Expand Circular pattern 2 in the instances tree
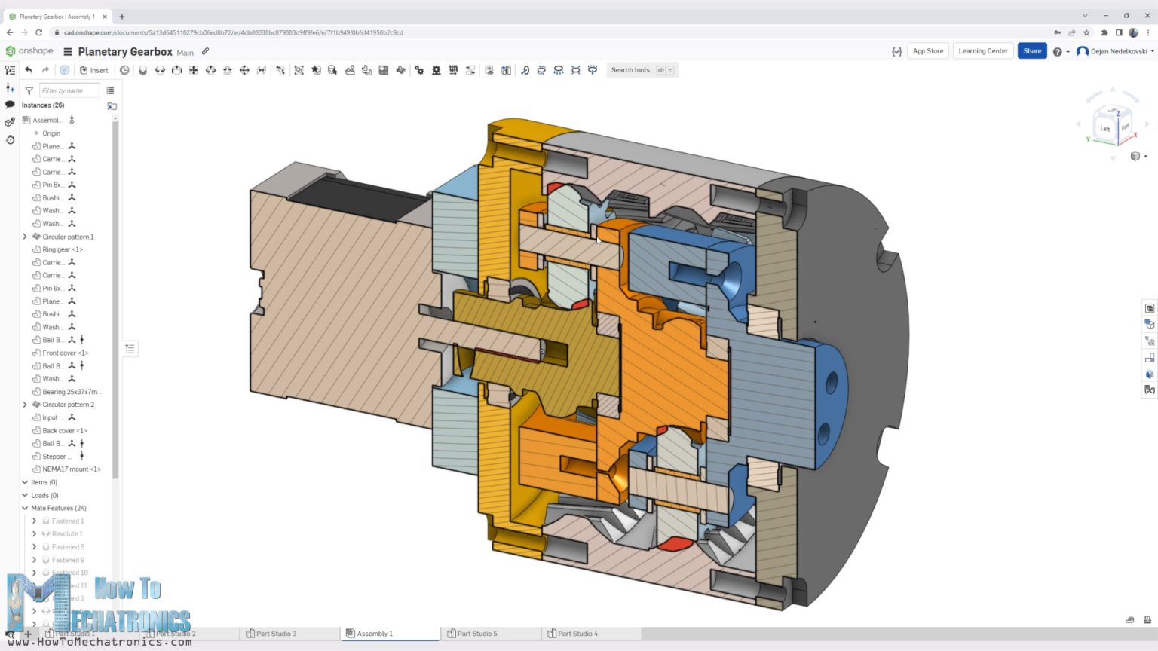The width and height of the screenshot is (1158, 651). coord(25,405)
